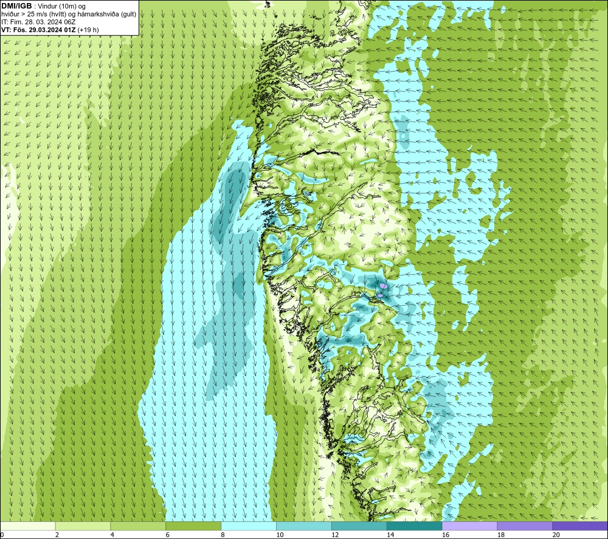Click the legend swatch above 20 m/s
The image size is (608, 539).
click(579, 526)
